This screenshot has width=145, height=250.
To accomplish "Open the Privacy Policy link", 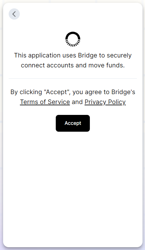I will point(105,102).
